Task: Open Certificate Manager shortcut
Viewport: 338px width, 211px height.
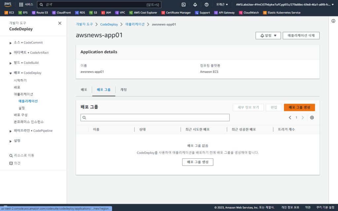Action: 176,13
